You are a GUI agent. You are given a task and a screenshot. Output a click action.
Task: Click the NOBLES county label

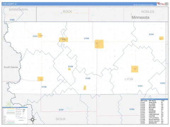click(148, 12)
